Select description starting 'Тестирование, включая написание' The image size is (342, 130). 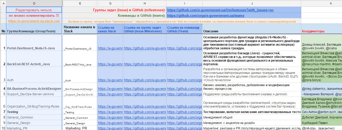[x=252, y=112]
